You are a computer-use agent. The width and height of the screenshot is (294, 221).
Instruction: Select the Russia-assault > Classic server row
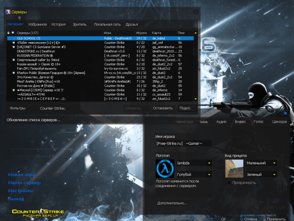[x=100, y=64]
